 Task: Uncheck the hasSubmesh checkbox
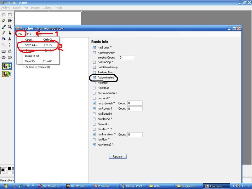coord(94,103)
